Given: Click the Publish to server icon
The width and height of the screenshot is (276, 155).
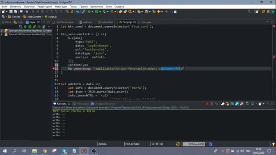Looking at the screenshot, I should [44, 27].
